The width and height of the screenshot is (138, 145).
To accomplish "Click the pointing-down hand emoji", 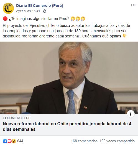I will pos(124,36).
